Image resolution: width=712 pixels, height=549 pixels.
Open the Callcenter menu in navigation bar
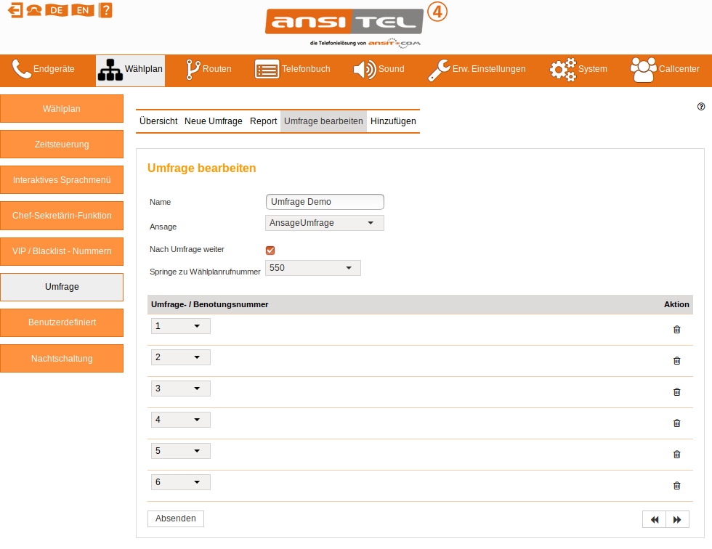pos(664,69)
